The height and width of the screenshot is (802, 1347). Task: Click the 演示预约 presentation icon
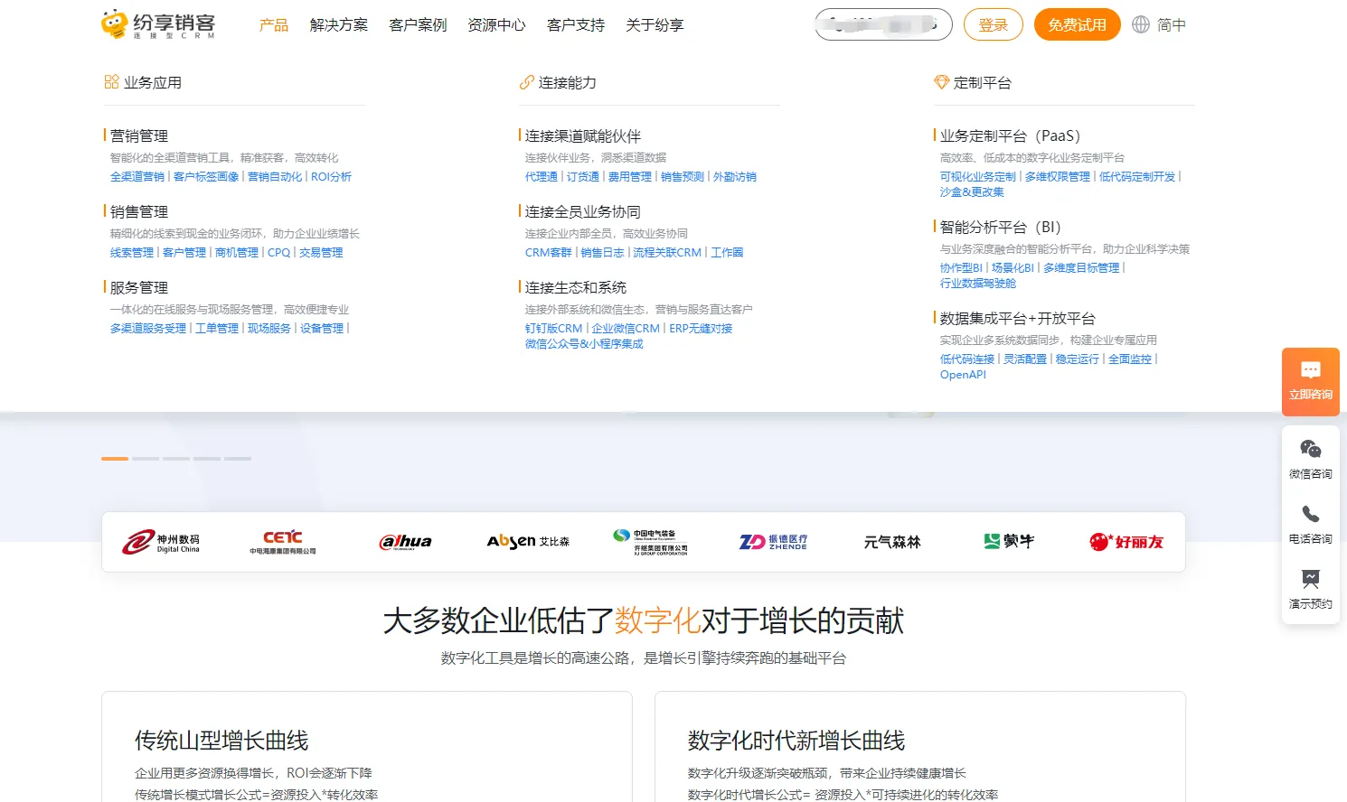click(x=1311, y=579)
